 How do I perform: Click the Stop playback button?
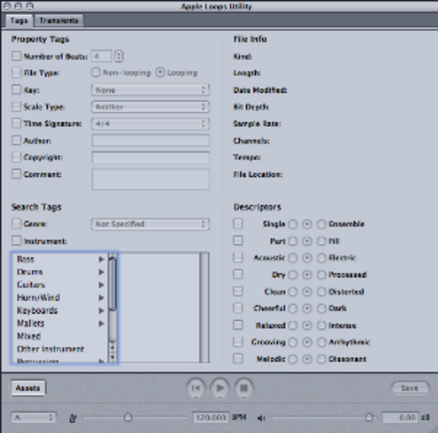(244, 388)
